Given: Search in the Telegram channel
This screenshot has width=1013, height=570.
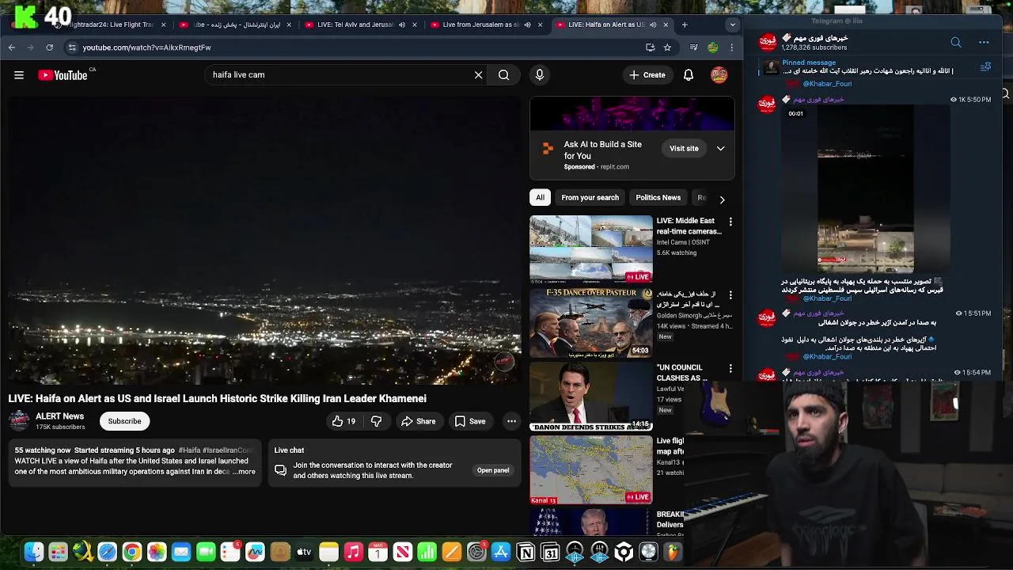Looking at the screenshot, I should pyautogui.click(x=956, y=42).
